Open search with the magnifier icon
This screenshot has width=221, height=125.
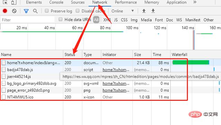35,11
